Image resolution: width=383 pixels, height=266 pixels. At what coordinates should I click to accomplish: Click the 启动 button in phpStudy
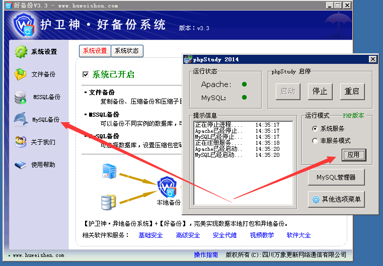pos(288,92)
